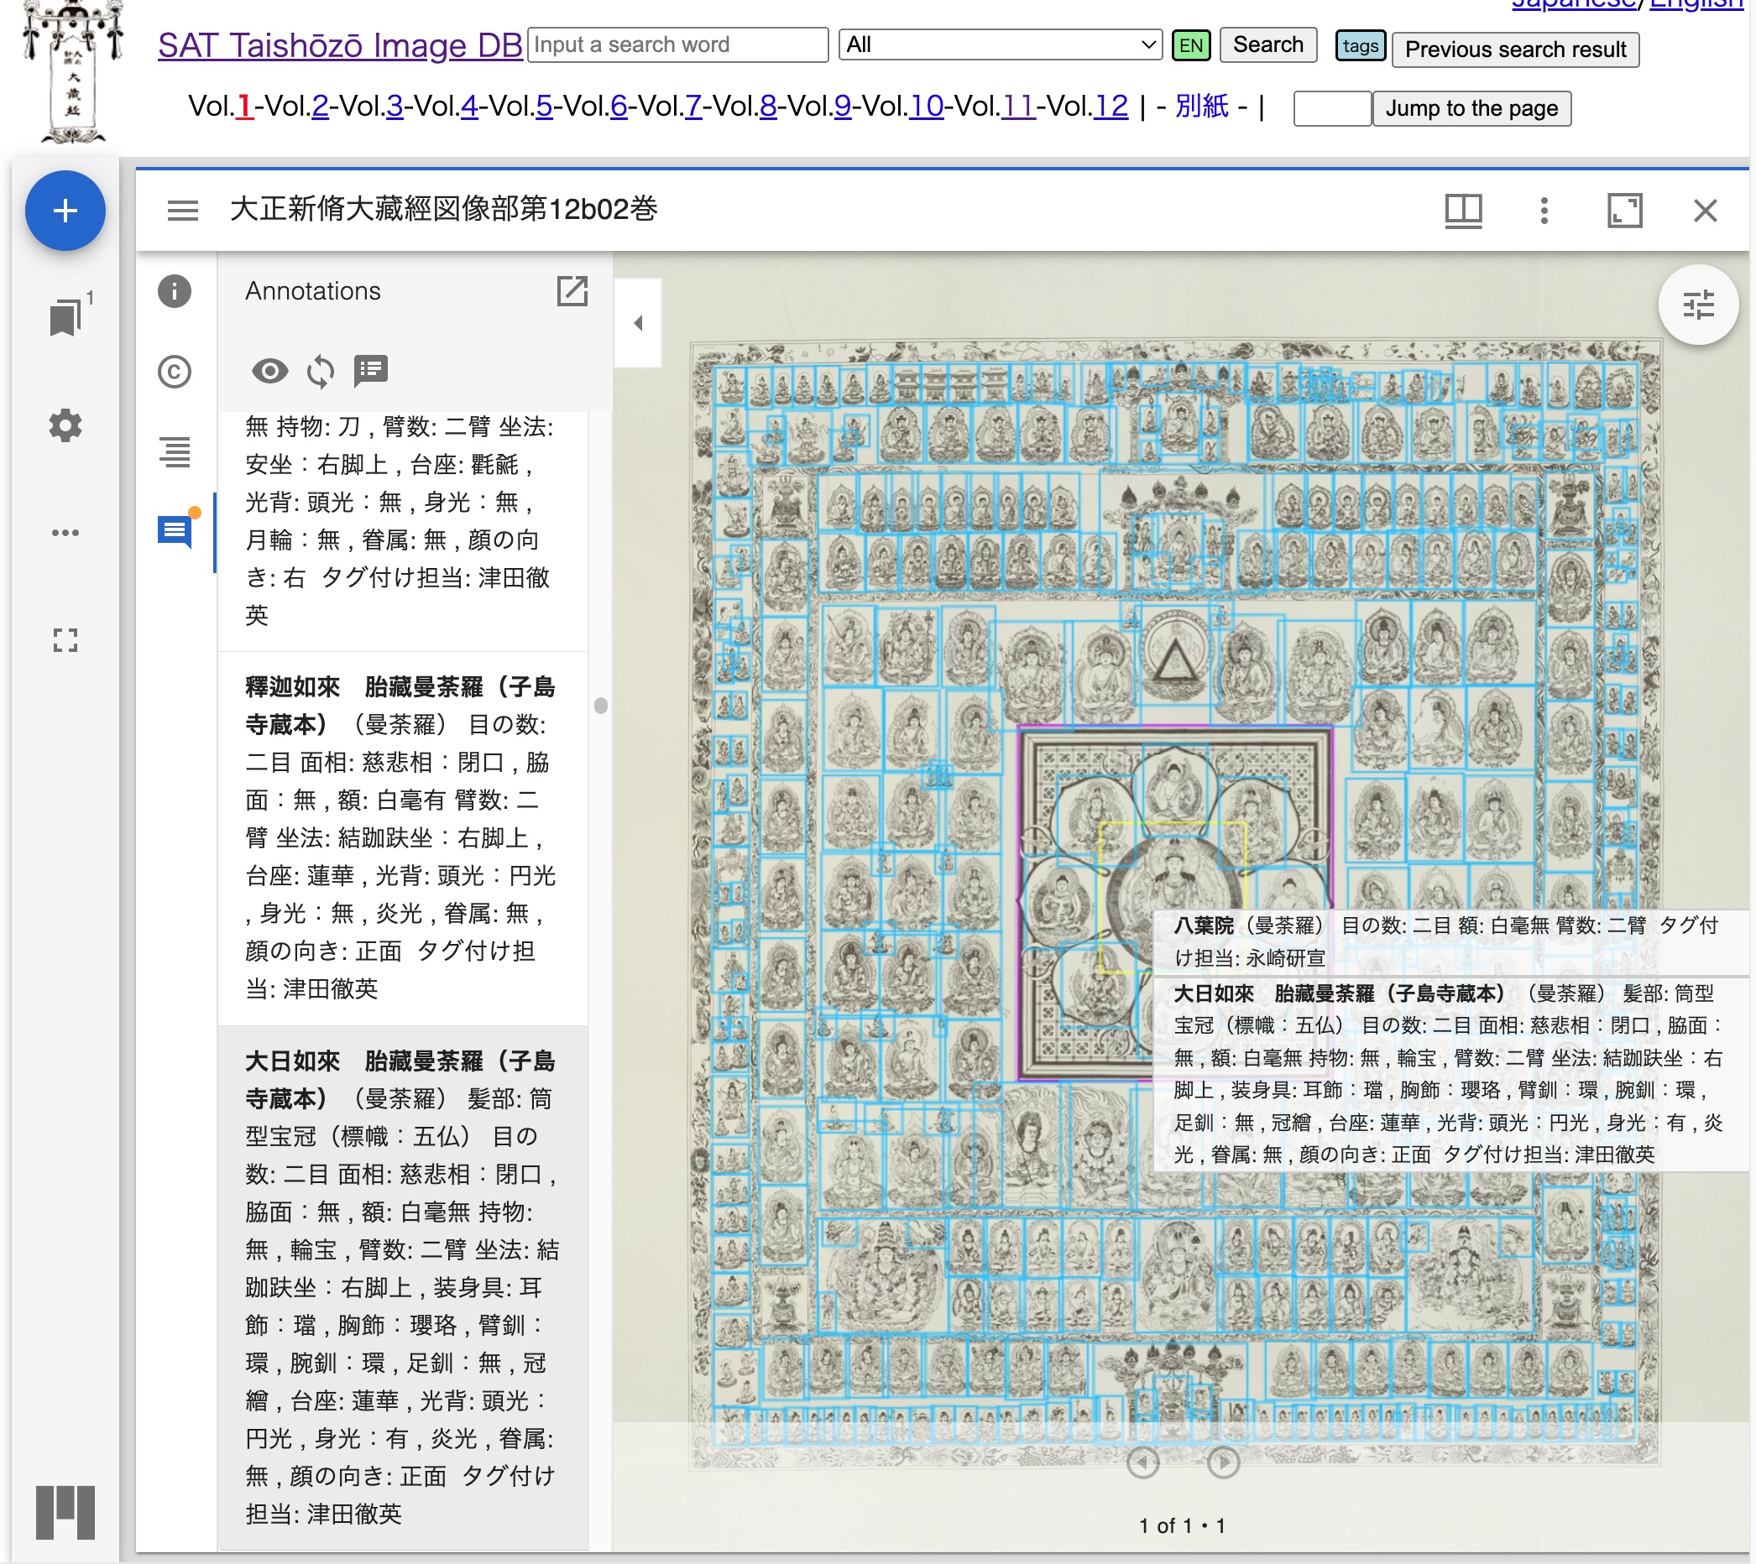1756x1564 pixels.
Task: Click the Jump to the page button
Action: pyautogui.click(x=1471, y=108)
